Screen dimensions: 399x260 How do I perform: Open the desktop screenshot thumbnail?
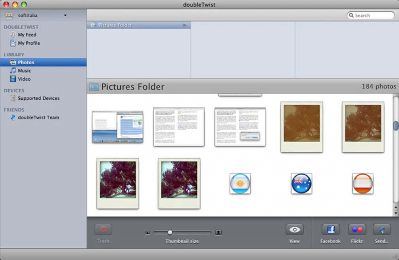point(118,127)
